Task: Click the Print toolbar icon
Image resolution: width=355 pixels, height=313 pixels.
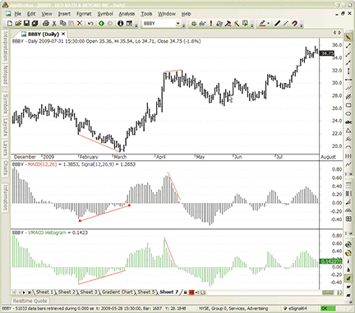Action: pos(46,24)
